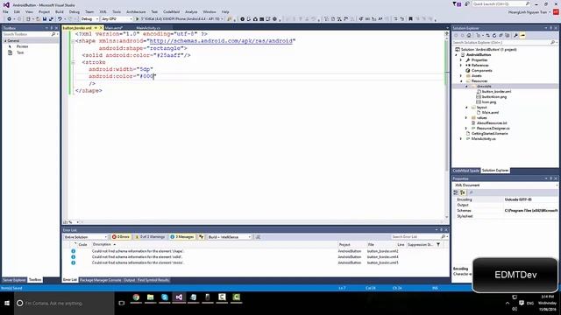Screen dimensions: 561x315
Task: Open the Debug menu
Action: (x=75, y=11)
